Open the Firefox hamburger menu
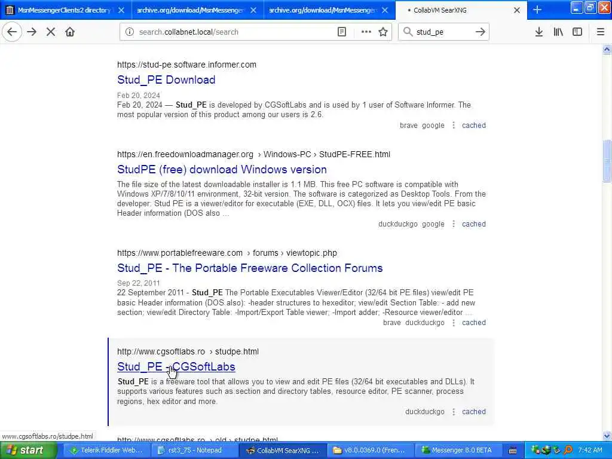This screenshot has width=612, height=459. 601,32
